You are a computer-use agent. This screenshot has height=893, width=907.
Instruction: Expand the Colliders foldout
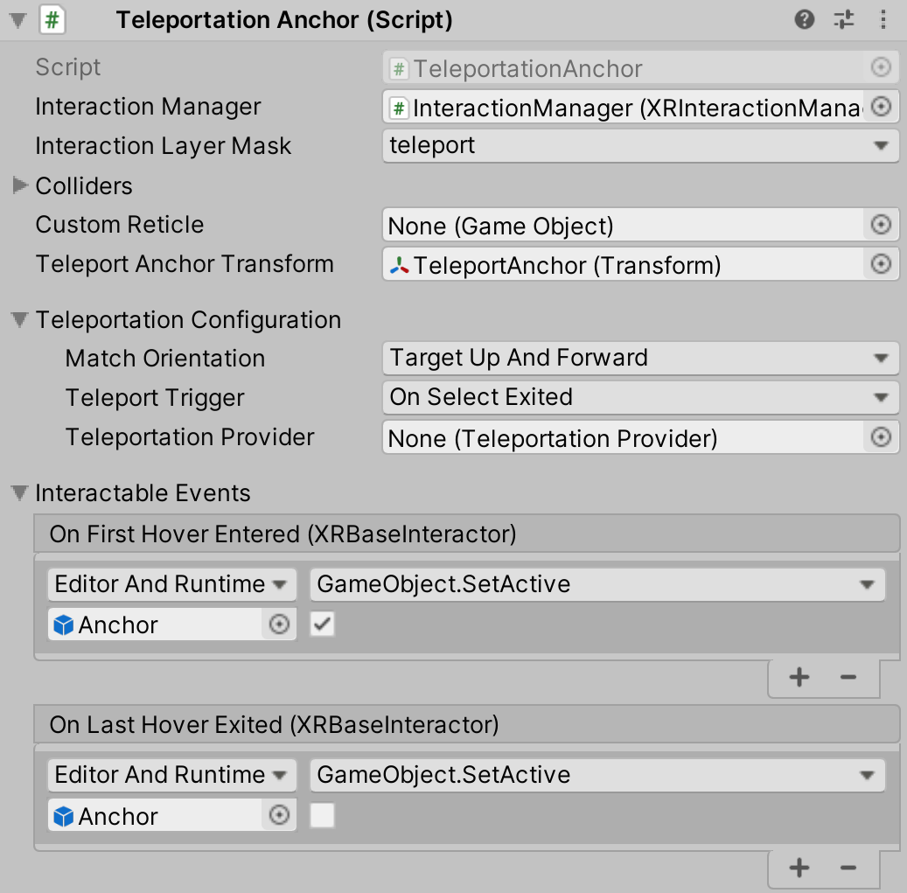pyautogui.click(x=20, y=185)
